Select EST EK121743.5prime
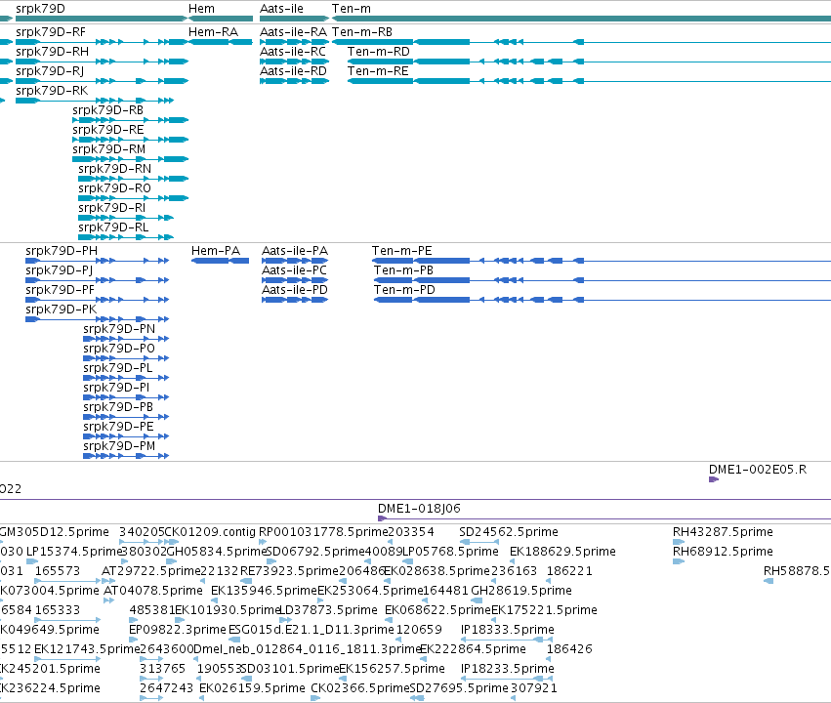Viewport: 831px width, 703px height. 87,649
